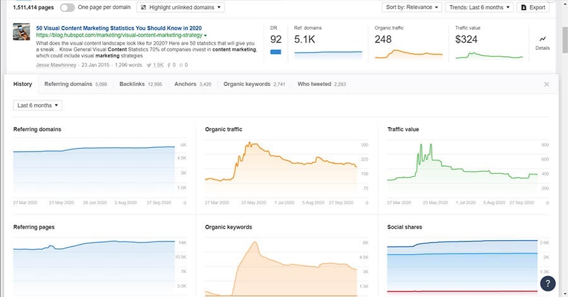Click the blue DR bar indicator
Viewport: 568px width, 297px height.
coord(276,51)
